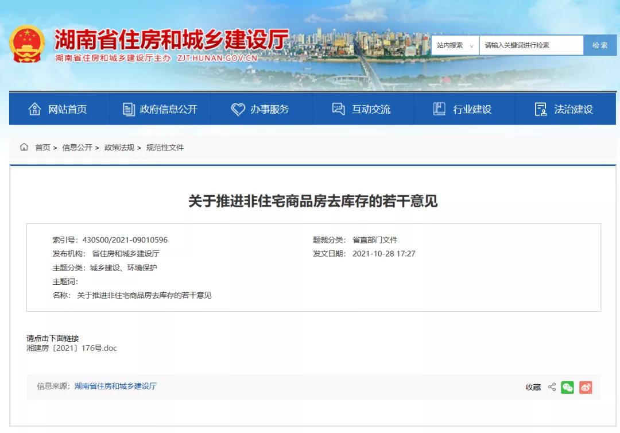Click the share network icon near 收藏
The width and height of the screenshot is (620, 433).
click(x=551, y=388)
